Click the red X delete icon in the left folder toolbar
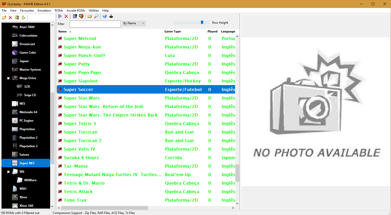Image resolution: width=391 pixels, height=215 pixels. coord(10,18)
